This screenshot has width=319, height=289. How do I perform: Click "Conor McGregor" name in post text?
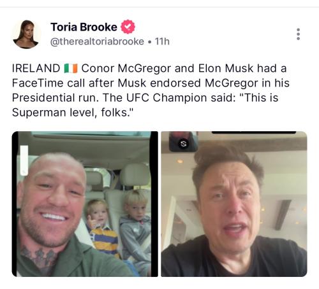[126, 69]
